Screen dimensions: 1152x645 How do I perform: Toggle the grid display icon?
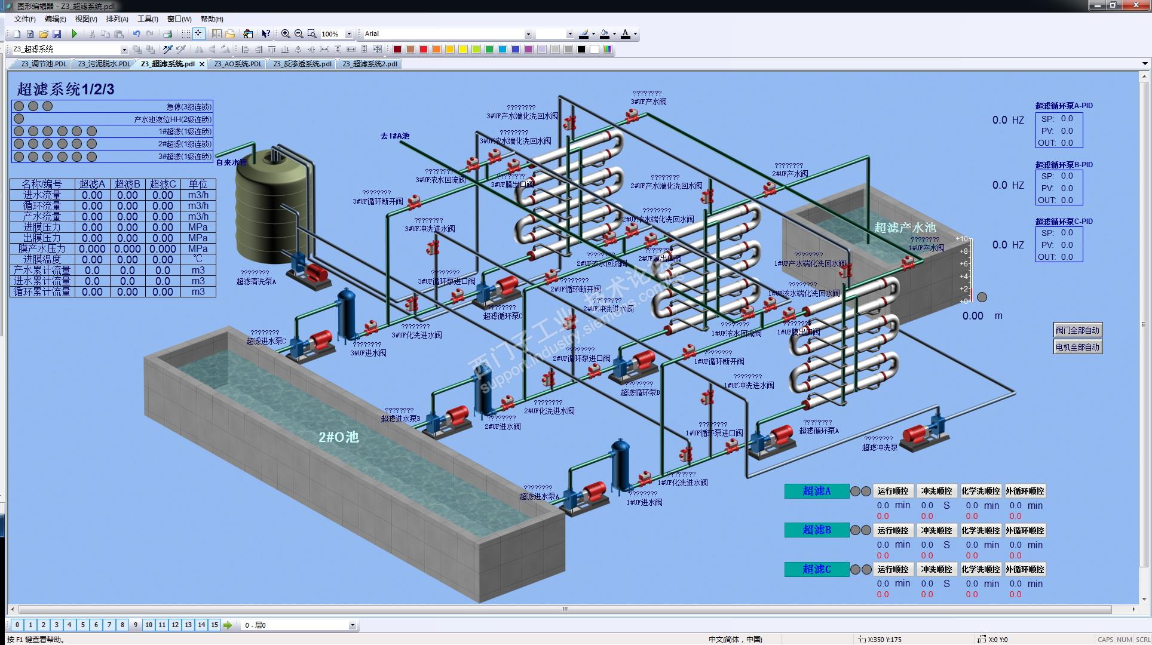point(186,34)
